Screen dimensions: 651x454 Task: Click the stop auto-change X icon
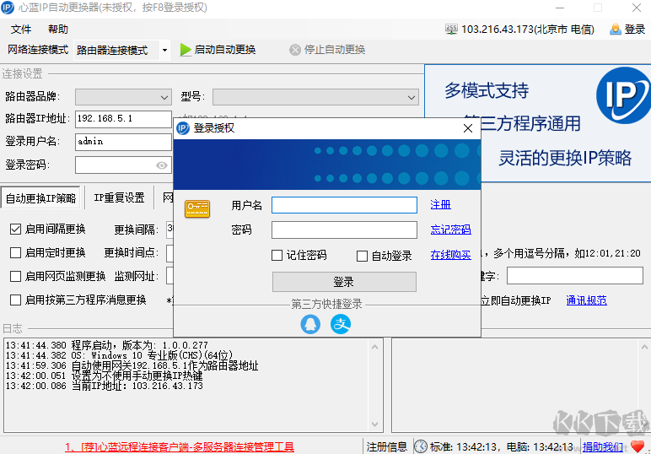point(295,50)
